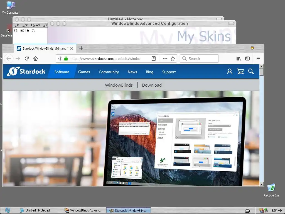Show site information icon in address bar

point(60,59)
